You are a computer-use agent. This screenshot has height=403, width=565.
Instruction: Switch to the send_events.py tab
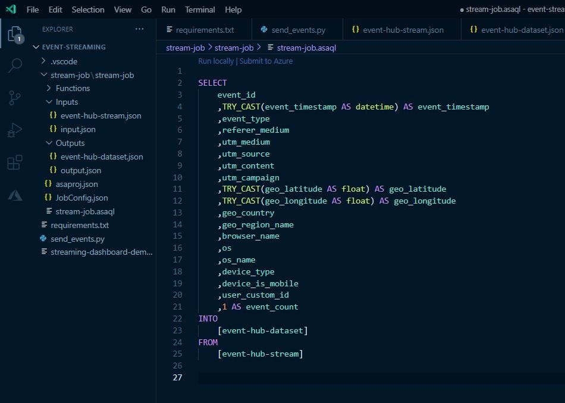click(x=298, y=30)
